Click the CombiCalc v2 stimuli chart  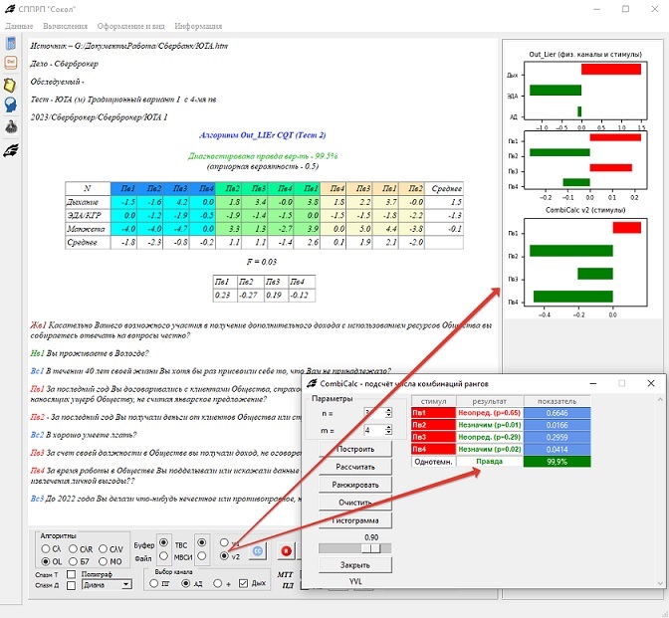tap(585, 263)
